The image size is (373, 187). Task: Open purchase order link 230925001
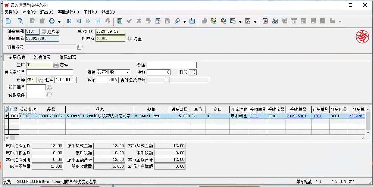(296, 116)
